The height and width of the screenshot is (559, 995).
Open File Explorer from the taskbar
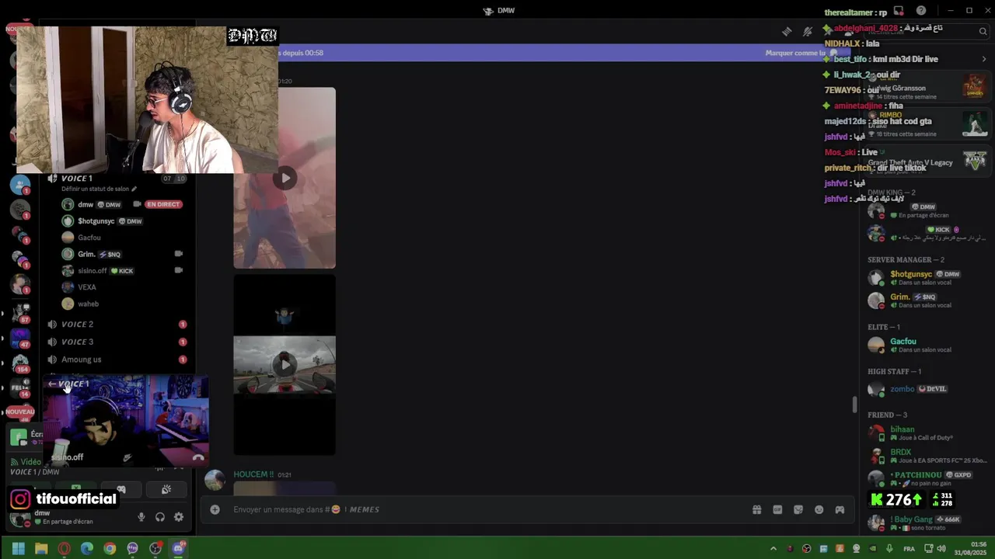click(x=41, y=548)
